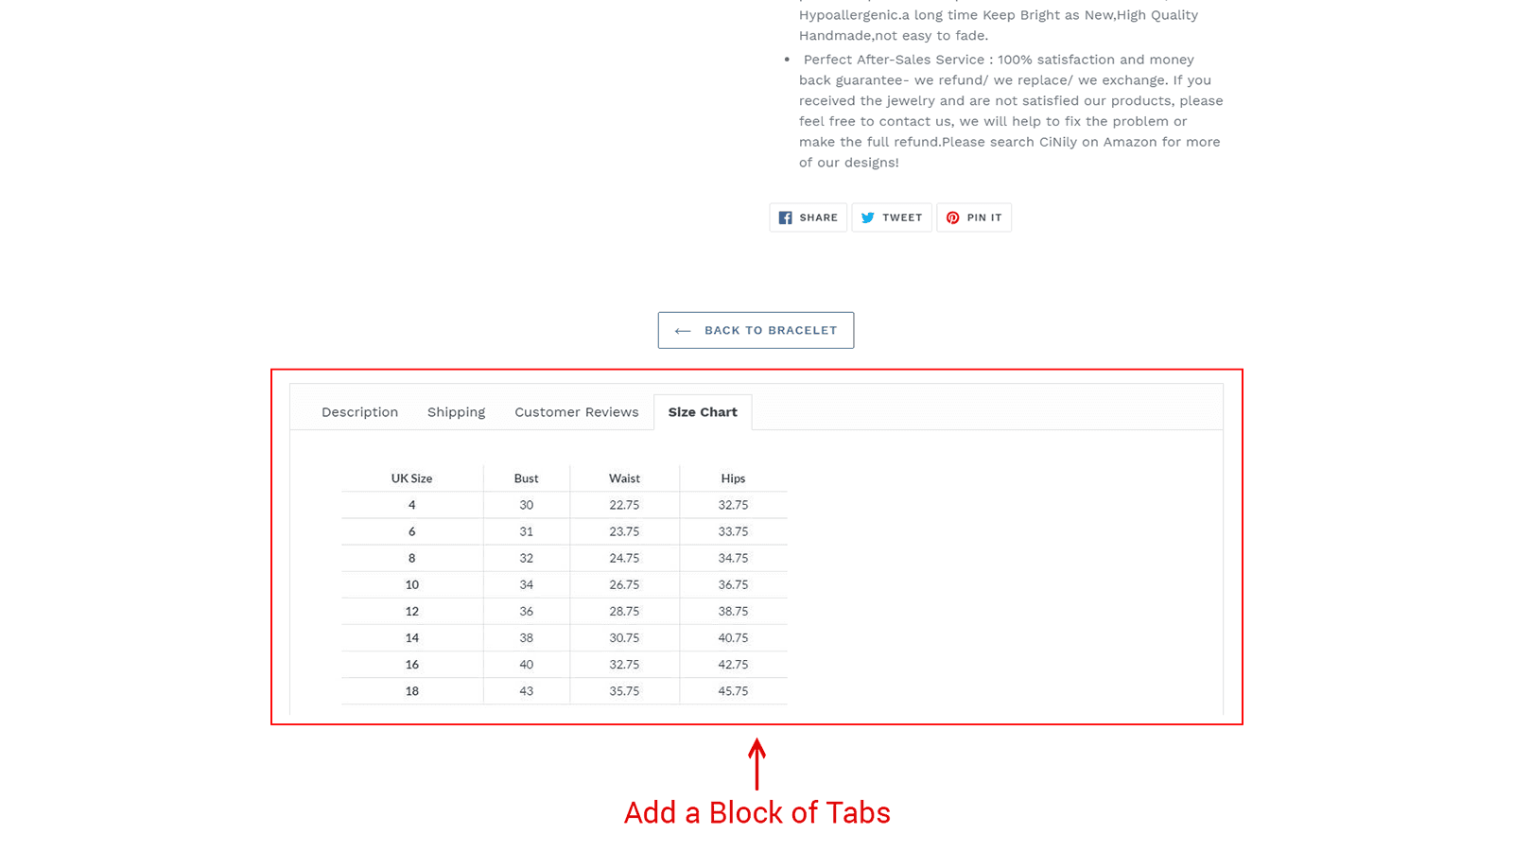Click the left arrow inside Back to Bracelet
Screen dimensions: 1513x851
pos(683,330)
